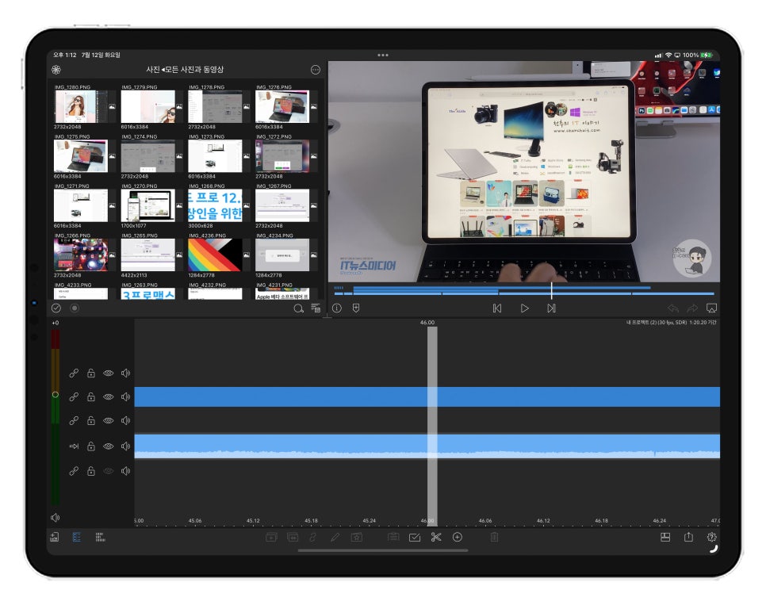Open the library ellipsis options menu

(316, 70)
